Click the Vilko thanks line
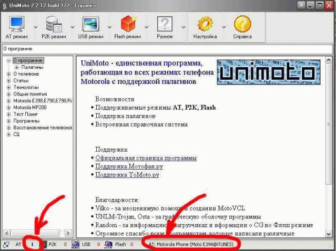This screenshot has width=336, height=251. tap(170, 208)
